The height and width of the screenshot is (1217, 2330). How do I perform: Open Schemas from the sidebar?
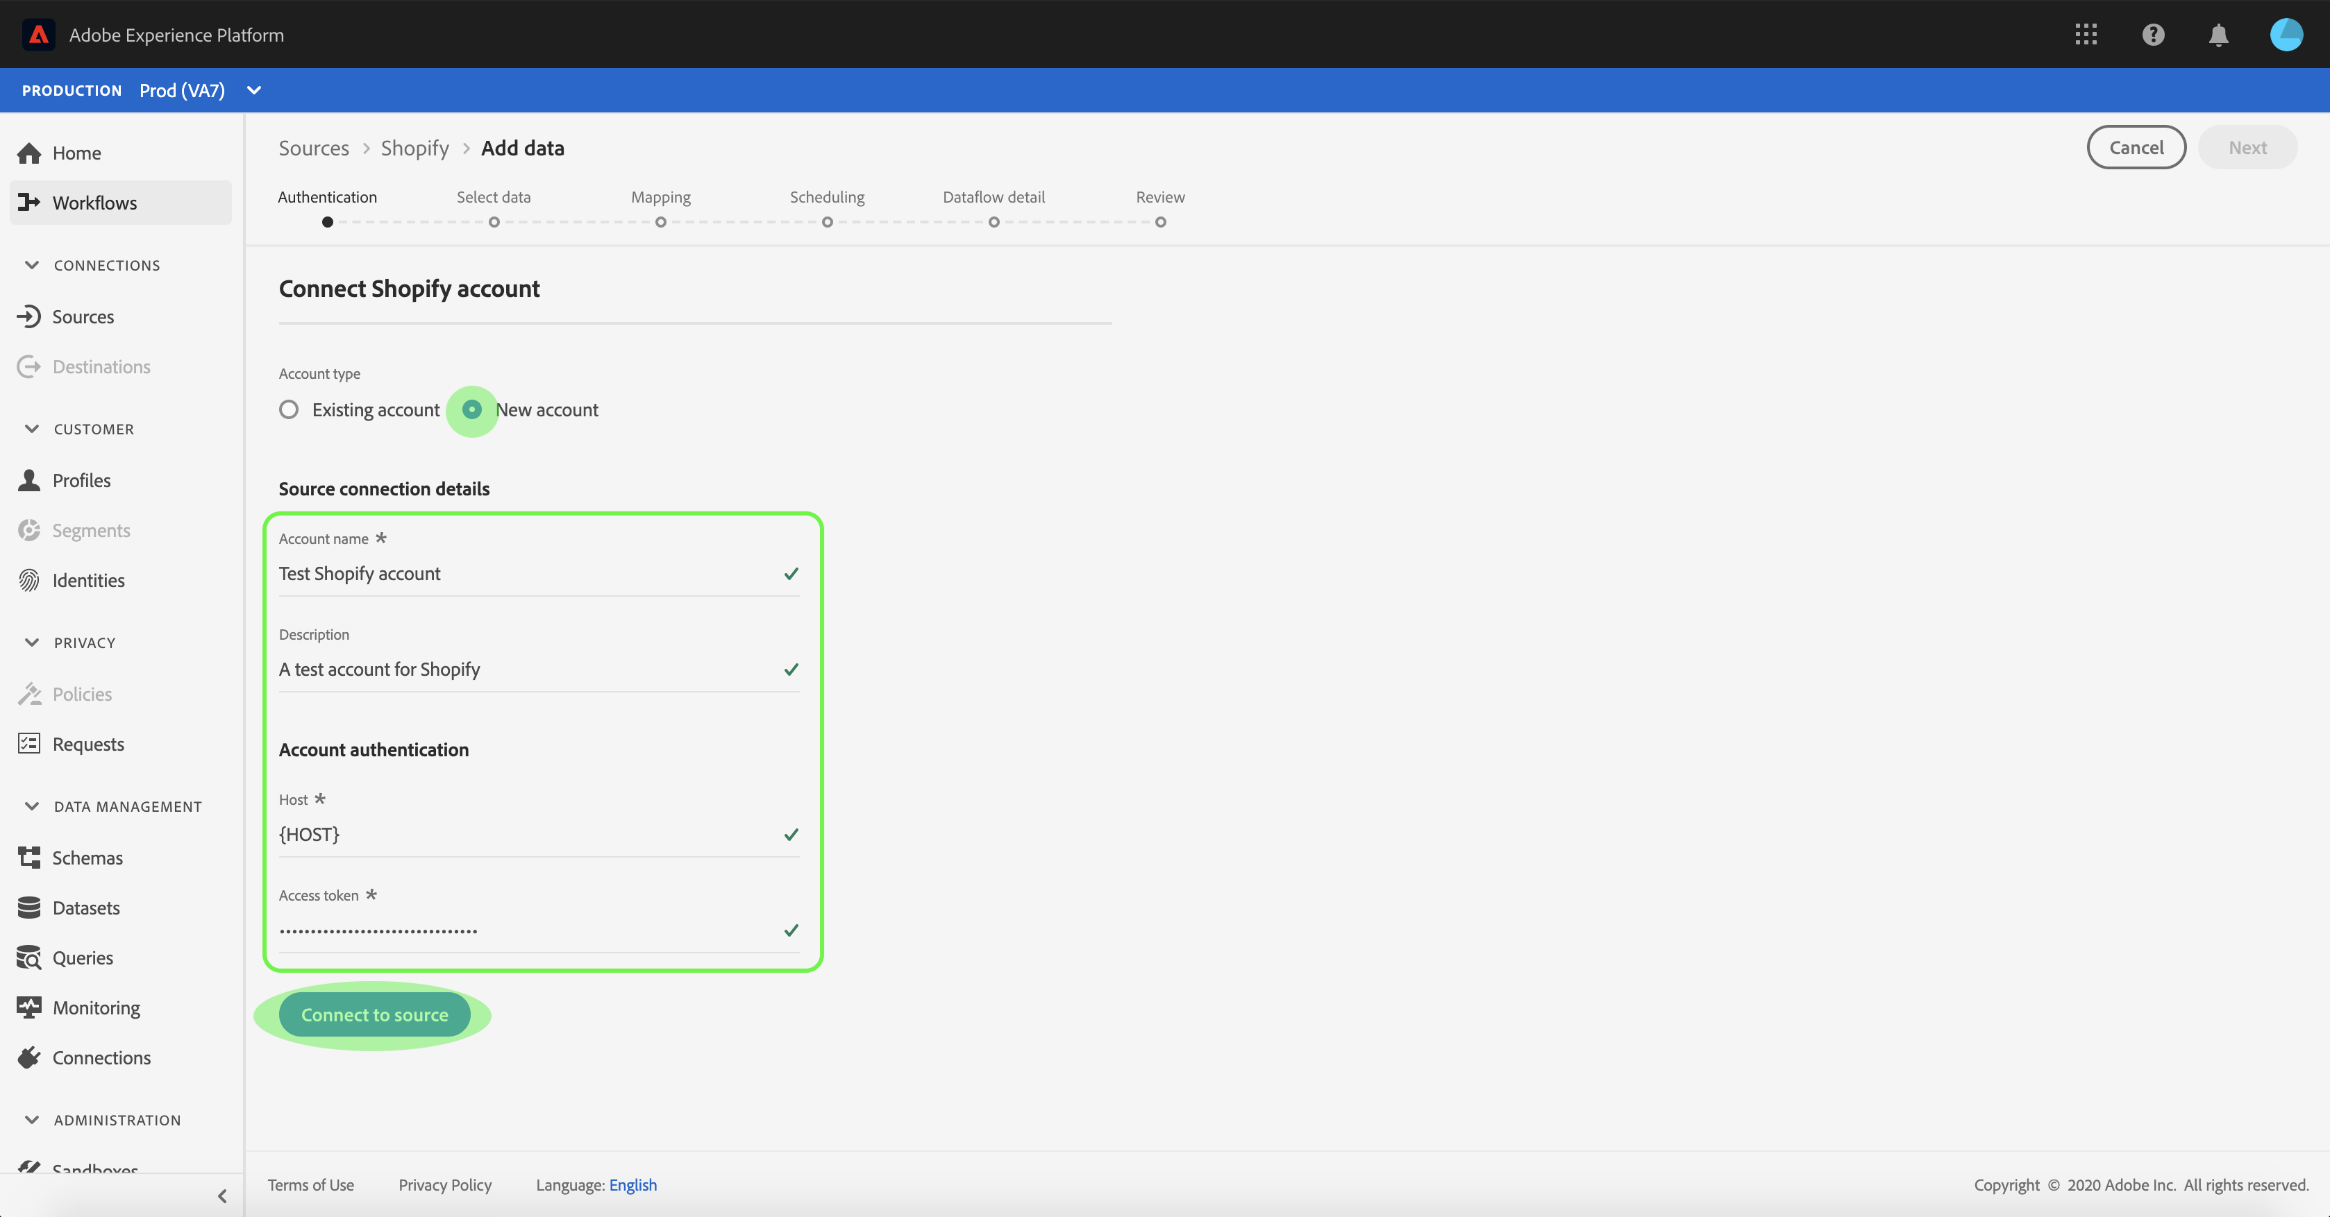click(87, 857)
